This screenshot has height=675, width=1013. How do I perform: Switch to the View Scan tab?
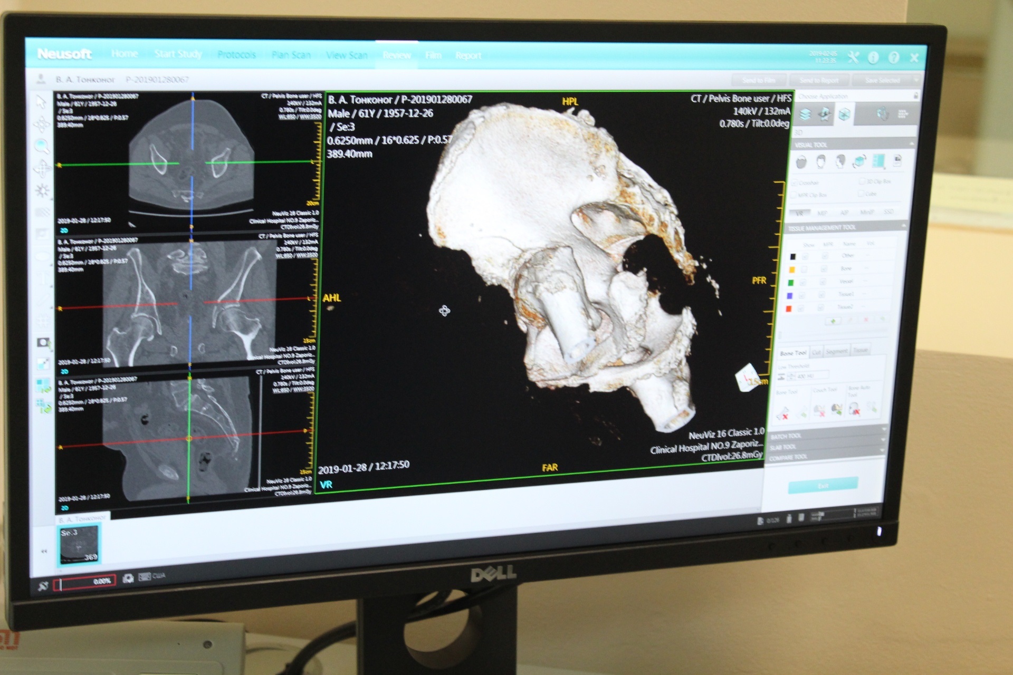347,55
